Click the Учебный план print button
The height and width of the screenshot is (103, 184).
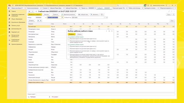coord(83,15)
